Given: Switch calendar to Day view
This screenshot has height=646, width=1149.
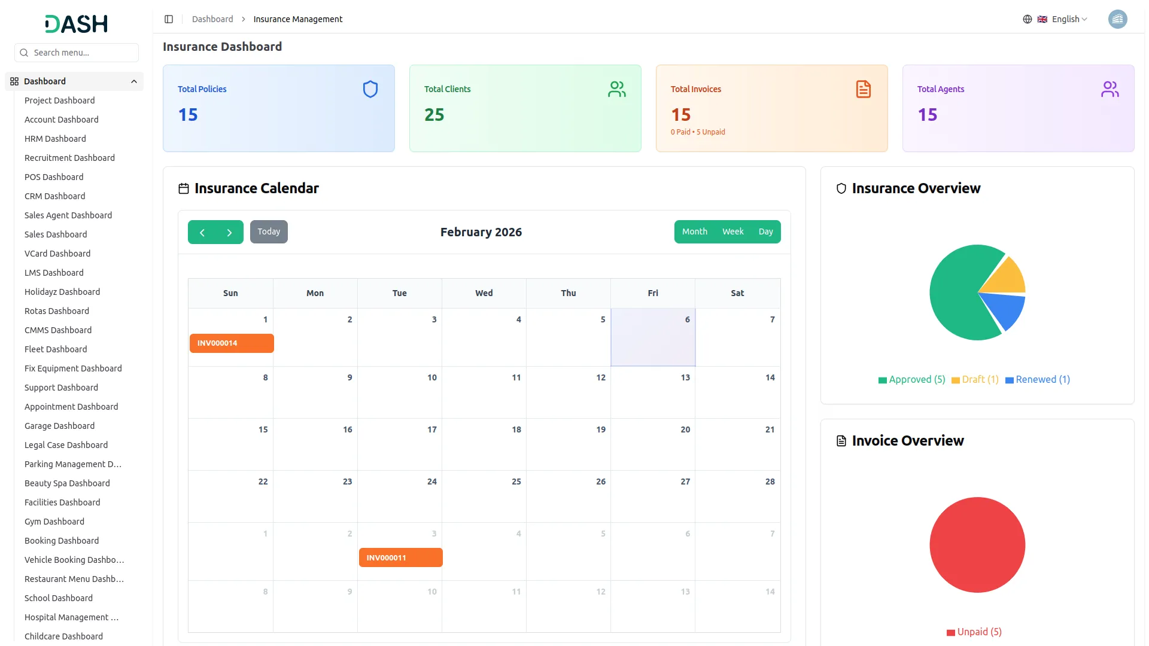Looking at the screenshot, I should [766, 231].
